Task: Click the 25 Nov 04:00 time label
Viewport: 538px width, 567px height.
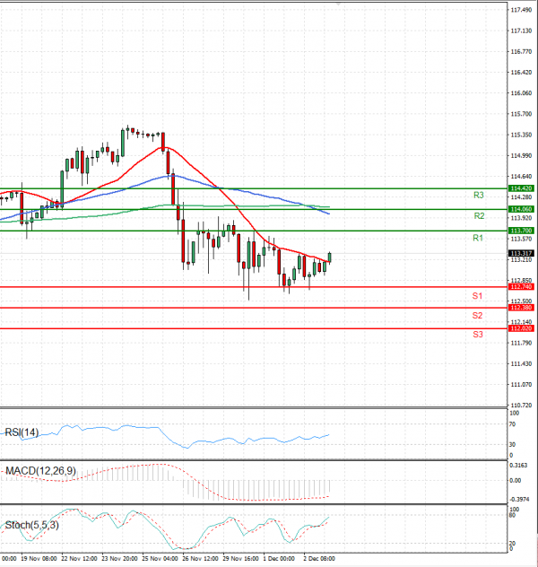Action: [x=161, y=559]
